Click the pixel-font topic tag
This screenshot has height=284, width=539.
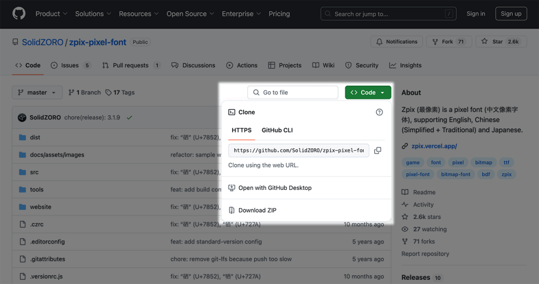pyautogui.click(x=418, y=174)
